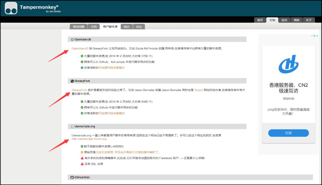This screenshot has height=185, width=322.
Task: Open the 文档 top navigation tab
Action: (272, 20)
